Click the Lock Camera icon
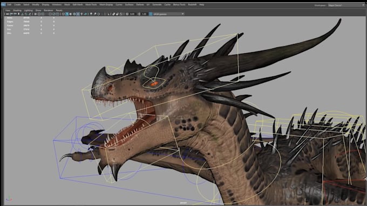Image resolution: width=367 pixels, height=206 pixels. click(x=11, y=14)
